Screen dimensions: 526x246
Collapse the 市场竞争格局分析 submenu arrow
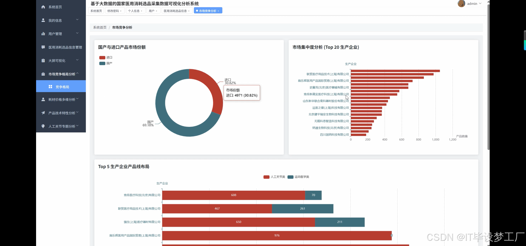click(x=77, y=73)
